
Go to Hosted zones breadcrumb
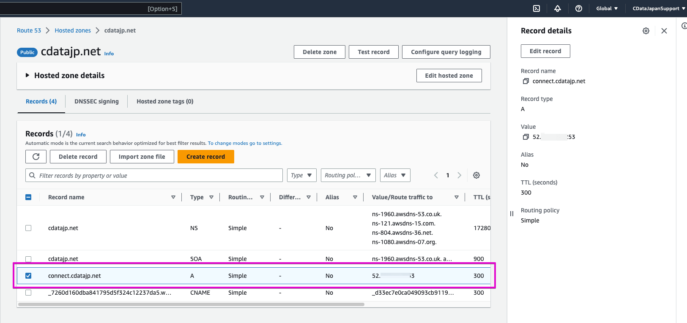pyautogui.click(x=73, y=30)
